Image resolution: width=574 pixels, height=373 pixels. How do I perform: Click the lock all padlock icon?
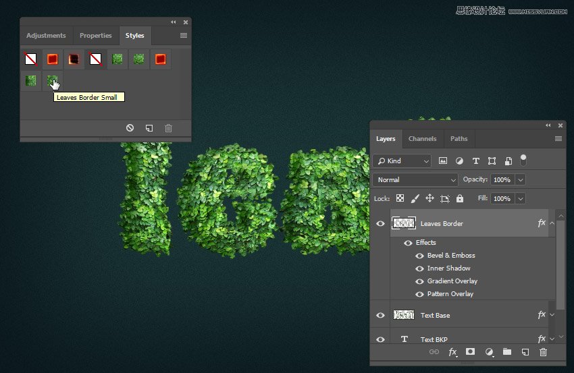pos(460,199)
